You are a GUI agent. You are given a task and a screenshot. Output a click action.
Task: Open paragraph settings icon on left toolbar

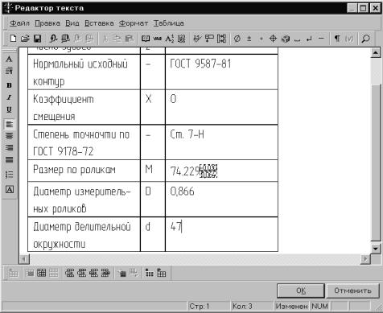point(9,71)
